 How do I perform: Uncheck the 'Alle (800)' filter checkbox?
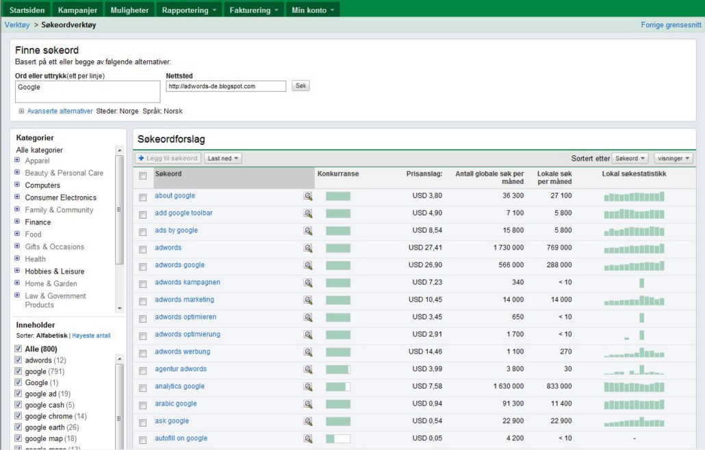pyautogui.click(x=18, y=349)
